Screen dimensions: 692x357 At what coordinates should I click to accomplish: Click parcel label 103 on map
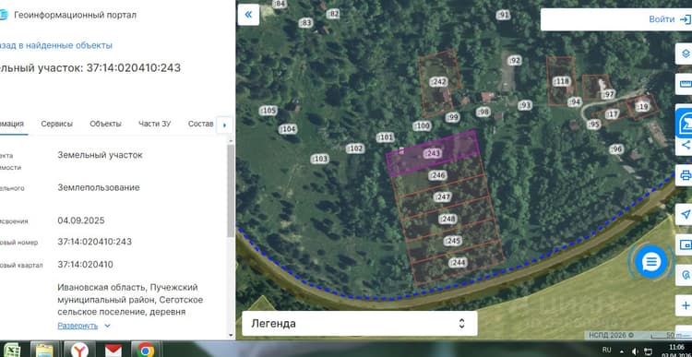click(x=320, y=159)
